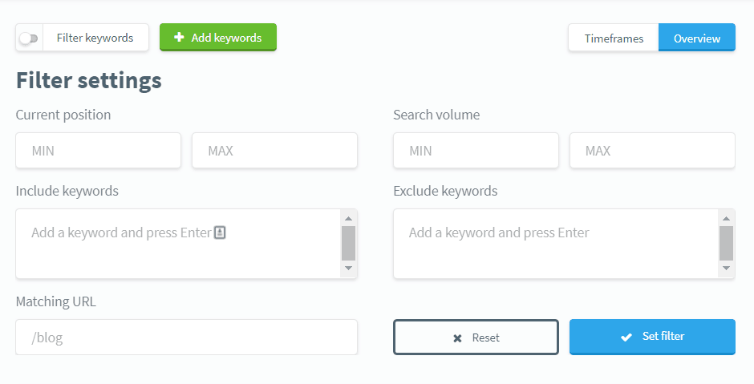This screenshot has height=384, width=754.
Task: Click the Filter keywords label button
Action: click(95, 38)
